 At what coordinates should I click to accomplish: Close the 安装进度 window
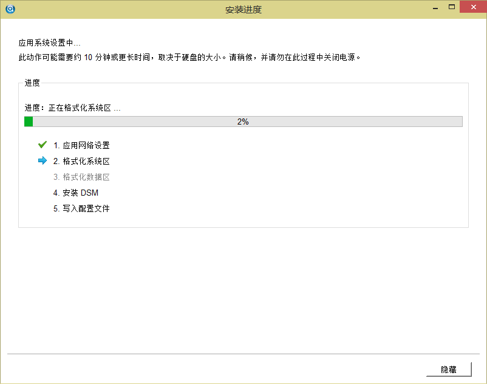472,7
